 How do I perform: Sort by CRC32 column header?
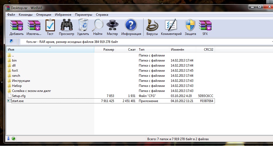[205, 50]
